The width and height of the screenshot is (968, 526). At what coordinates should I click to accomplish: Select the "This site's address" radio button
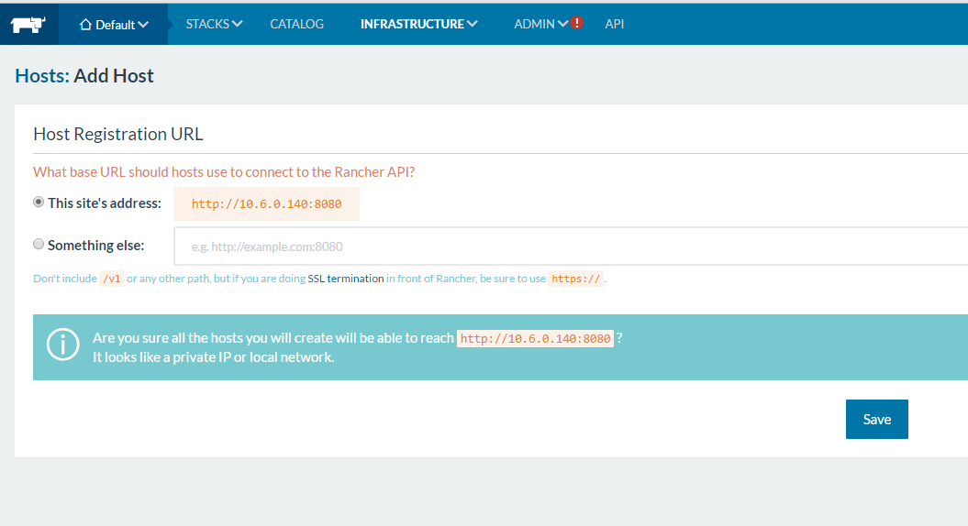point(39,203)
